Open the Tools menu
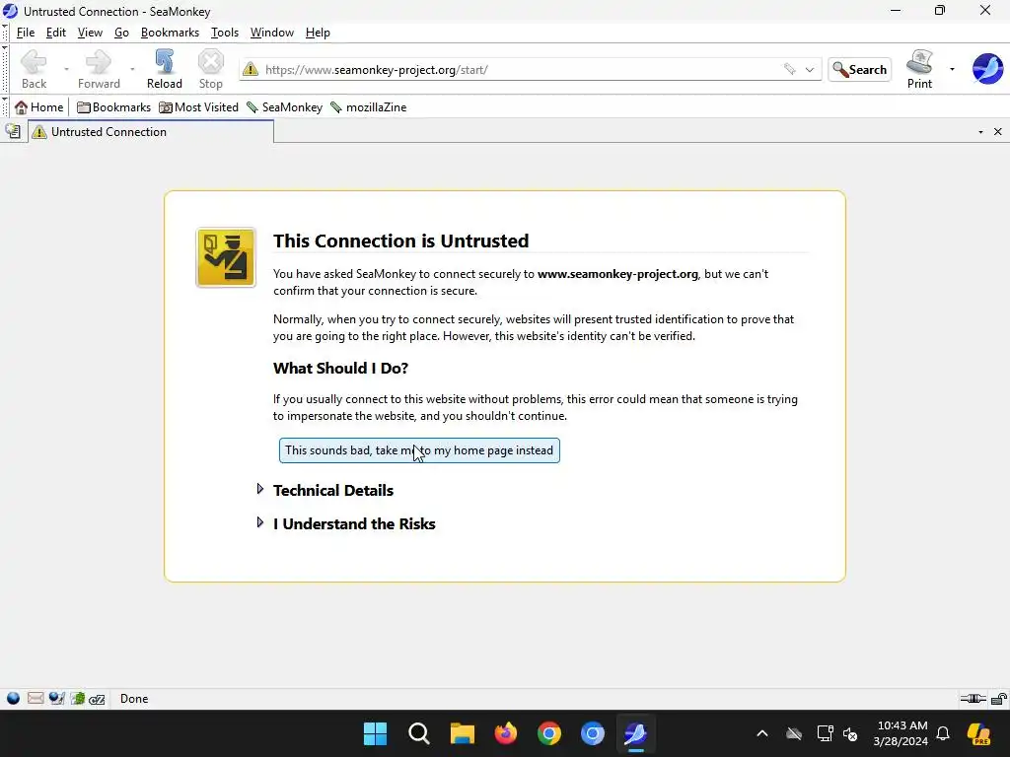The image size is (1010, 757). tap(225, 33)
